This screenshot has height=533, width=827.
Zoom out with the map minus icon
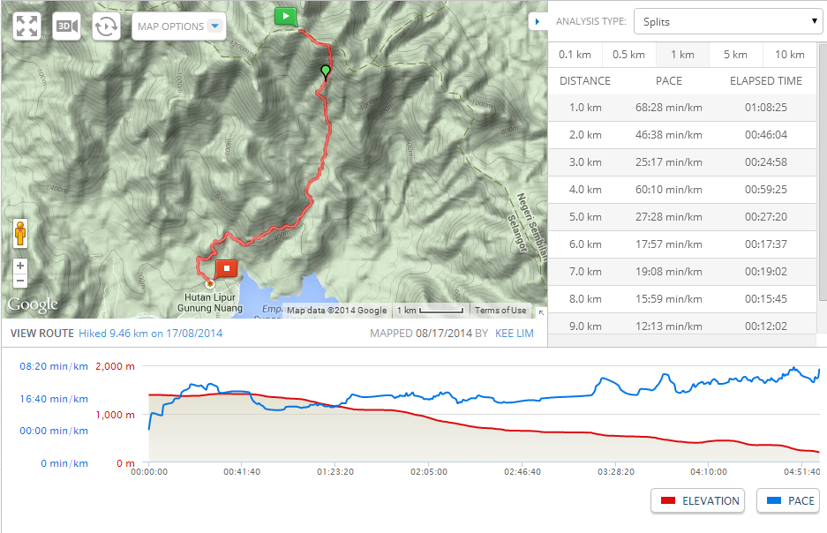[19, 280]
